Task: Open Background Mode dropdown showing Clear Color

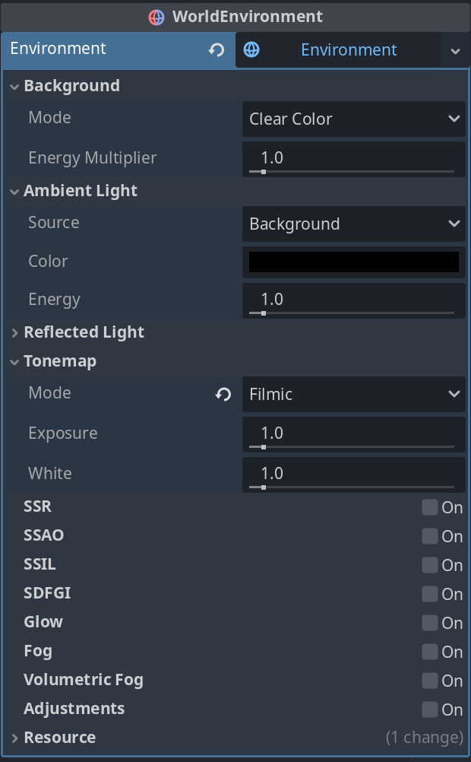Action: click(353, 119)
